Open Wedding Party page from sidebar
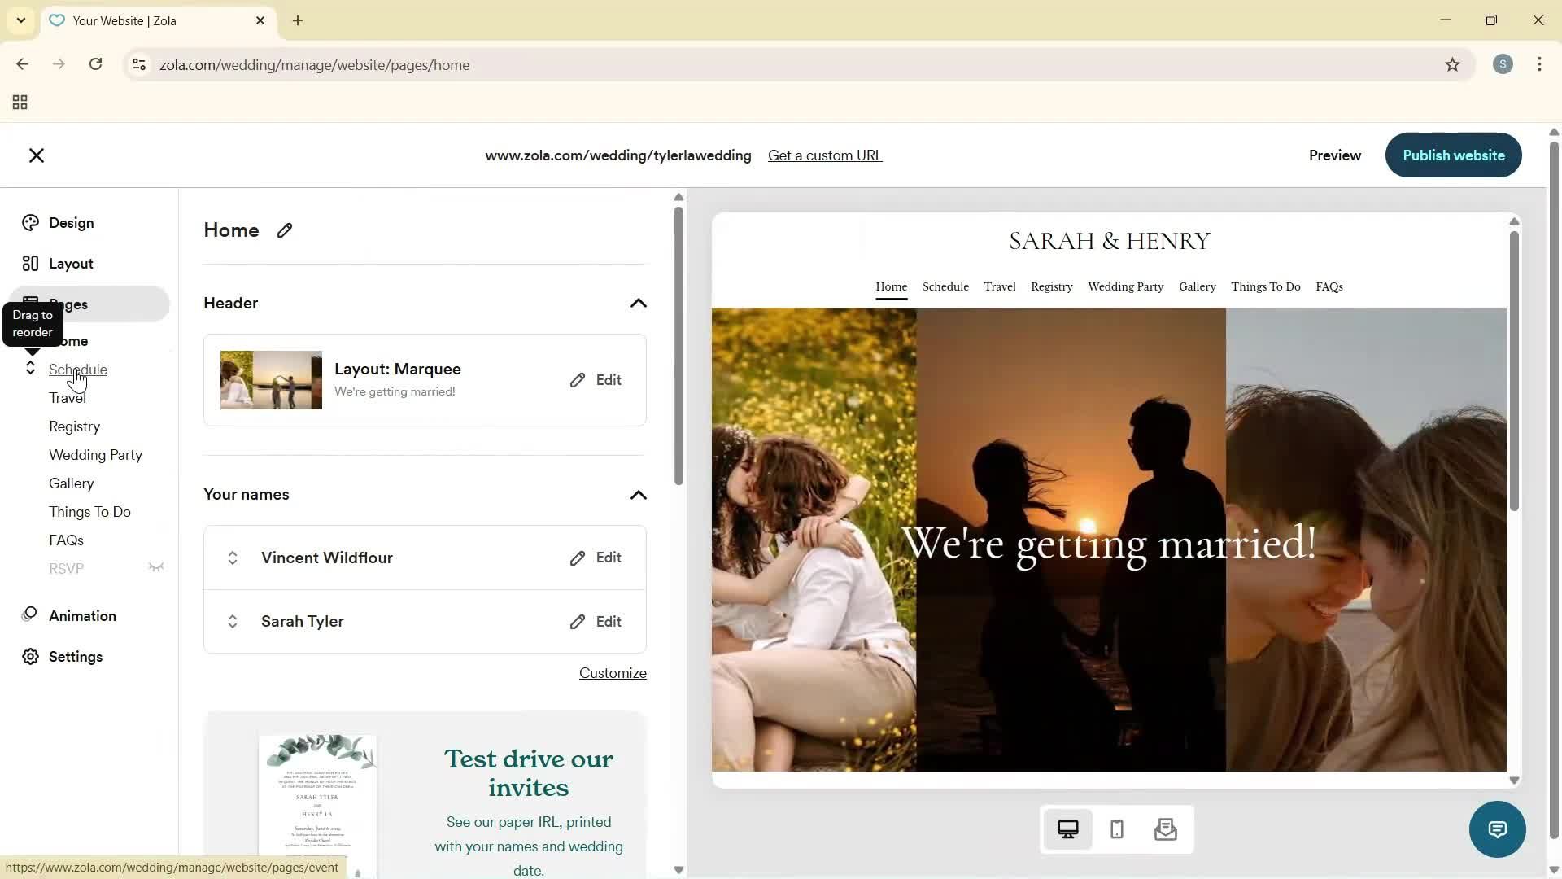This screenshot has height=879, width=1562. [95, 454]
